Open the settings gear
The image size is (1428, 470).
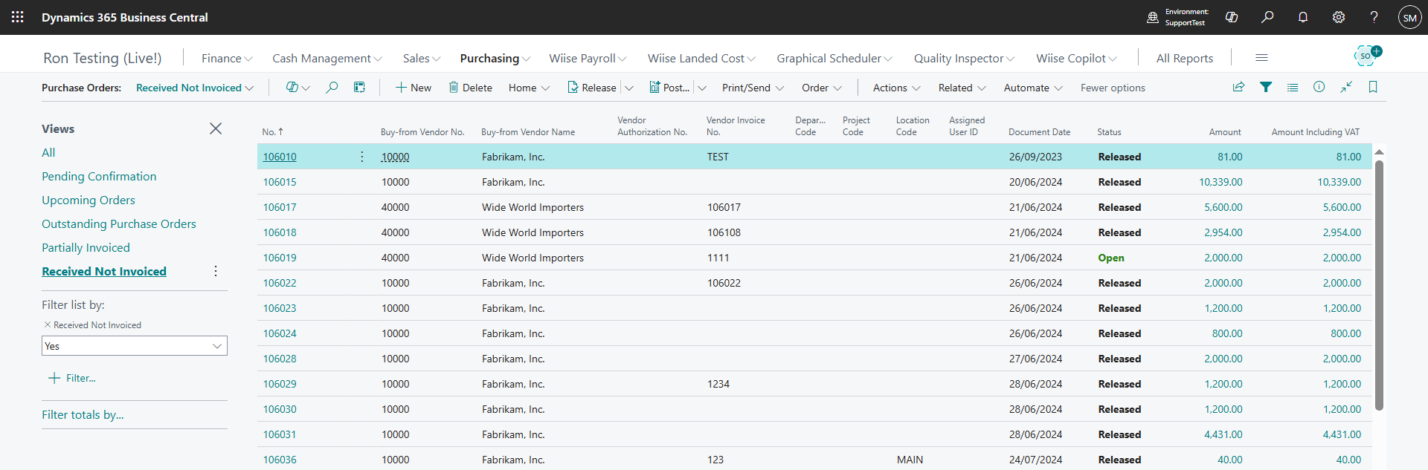[1339, 17]
